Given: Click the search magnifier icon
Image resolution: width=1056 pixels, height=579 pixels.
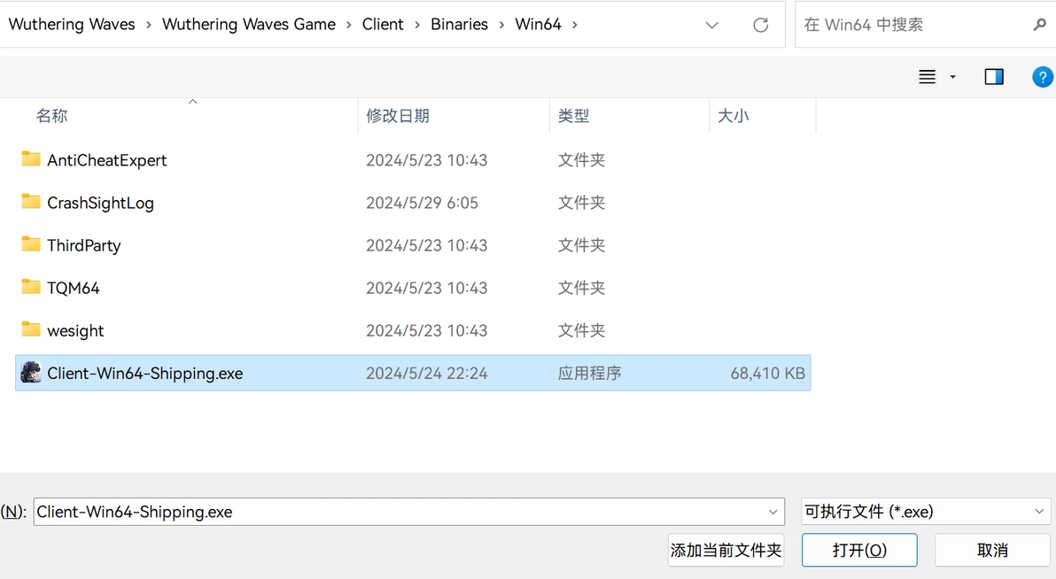Looking at the screenshot, I should point(1039,25).
